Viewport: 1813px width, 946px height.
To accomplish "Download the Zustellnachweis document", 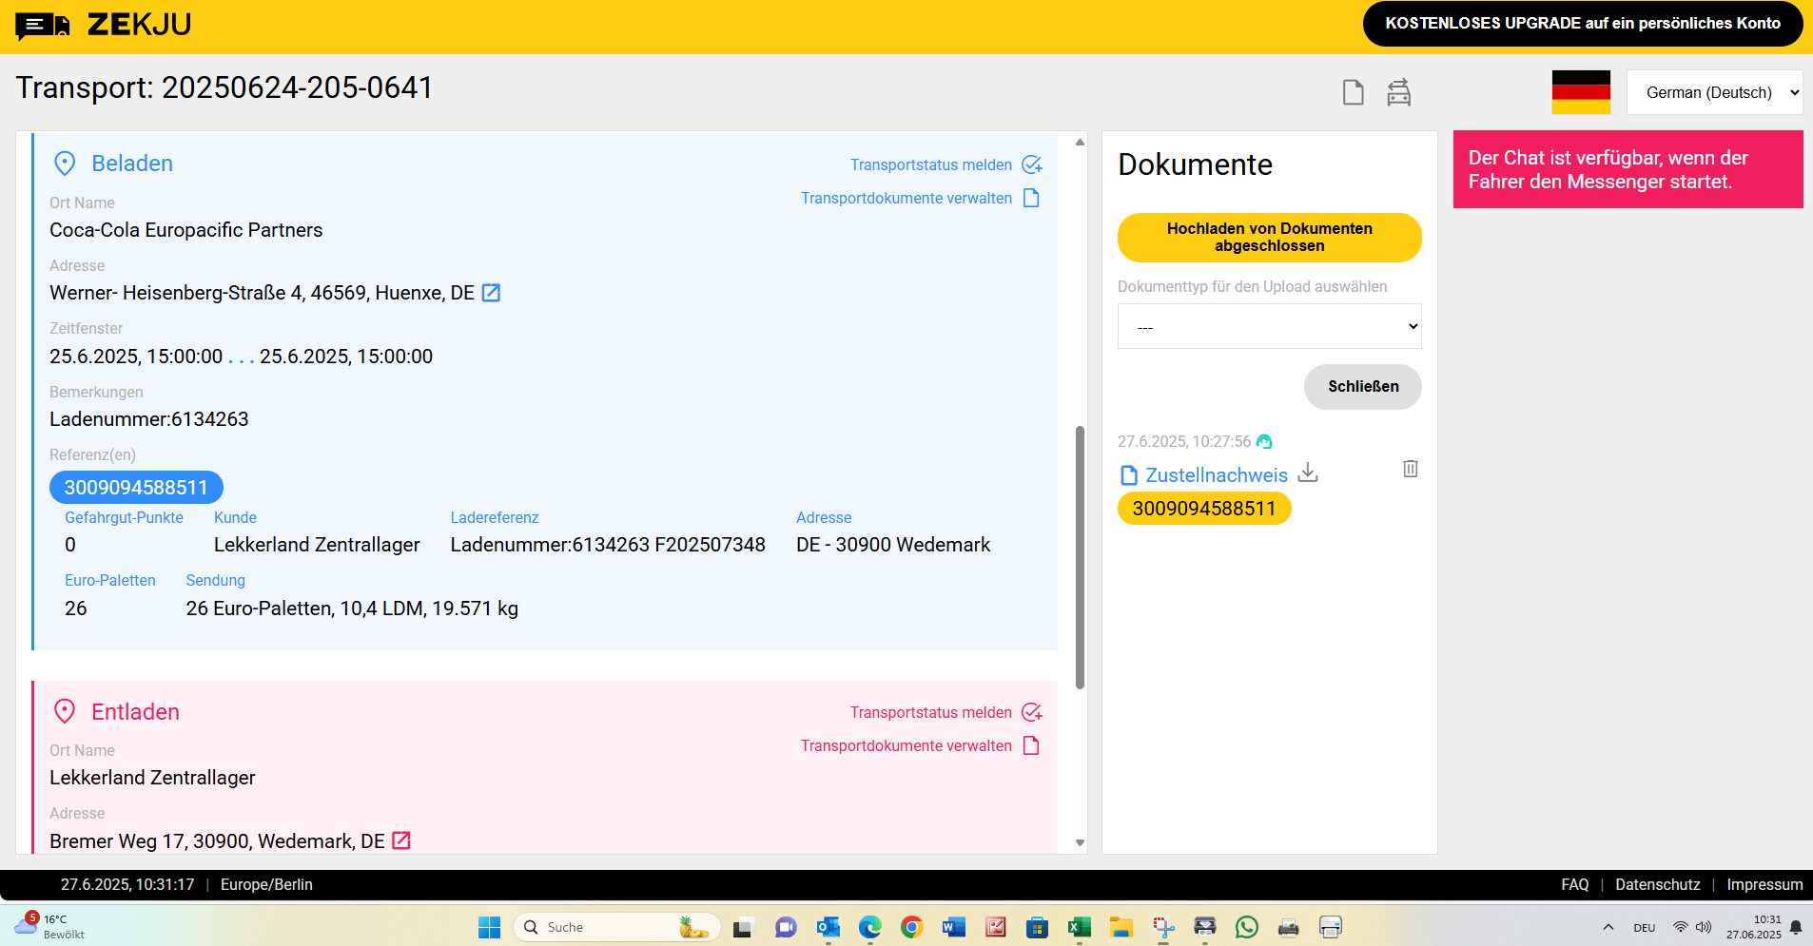I will (1308, 473).
